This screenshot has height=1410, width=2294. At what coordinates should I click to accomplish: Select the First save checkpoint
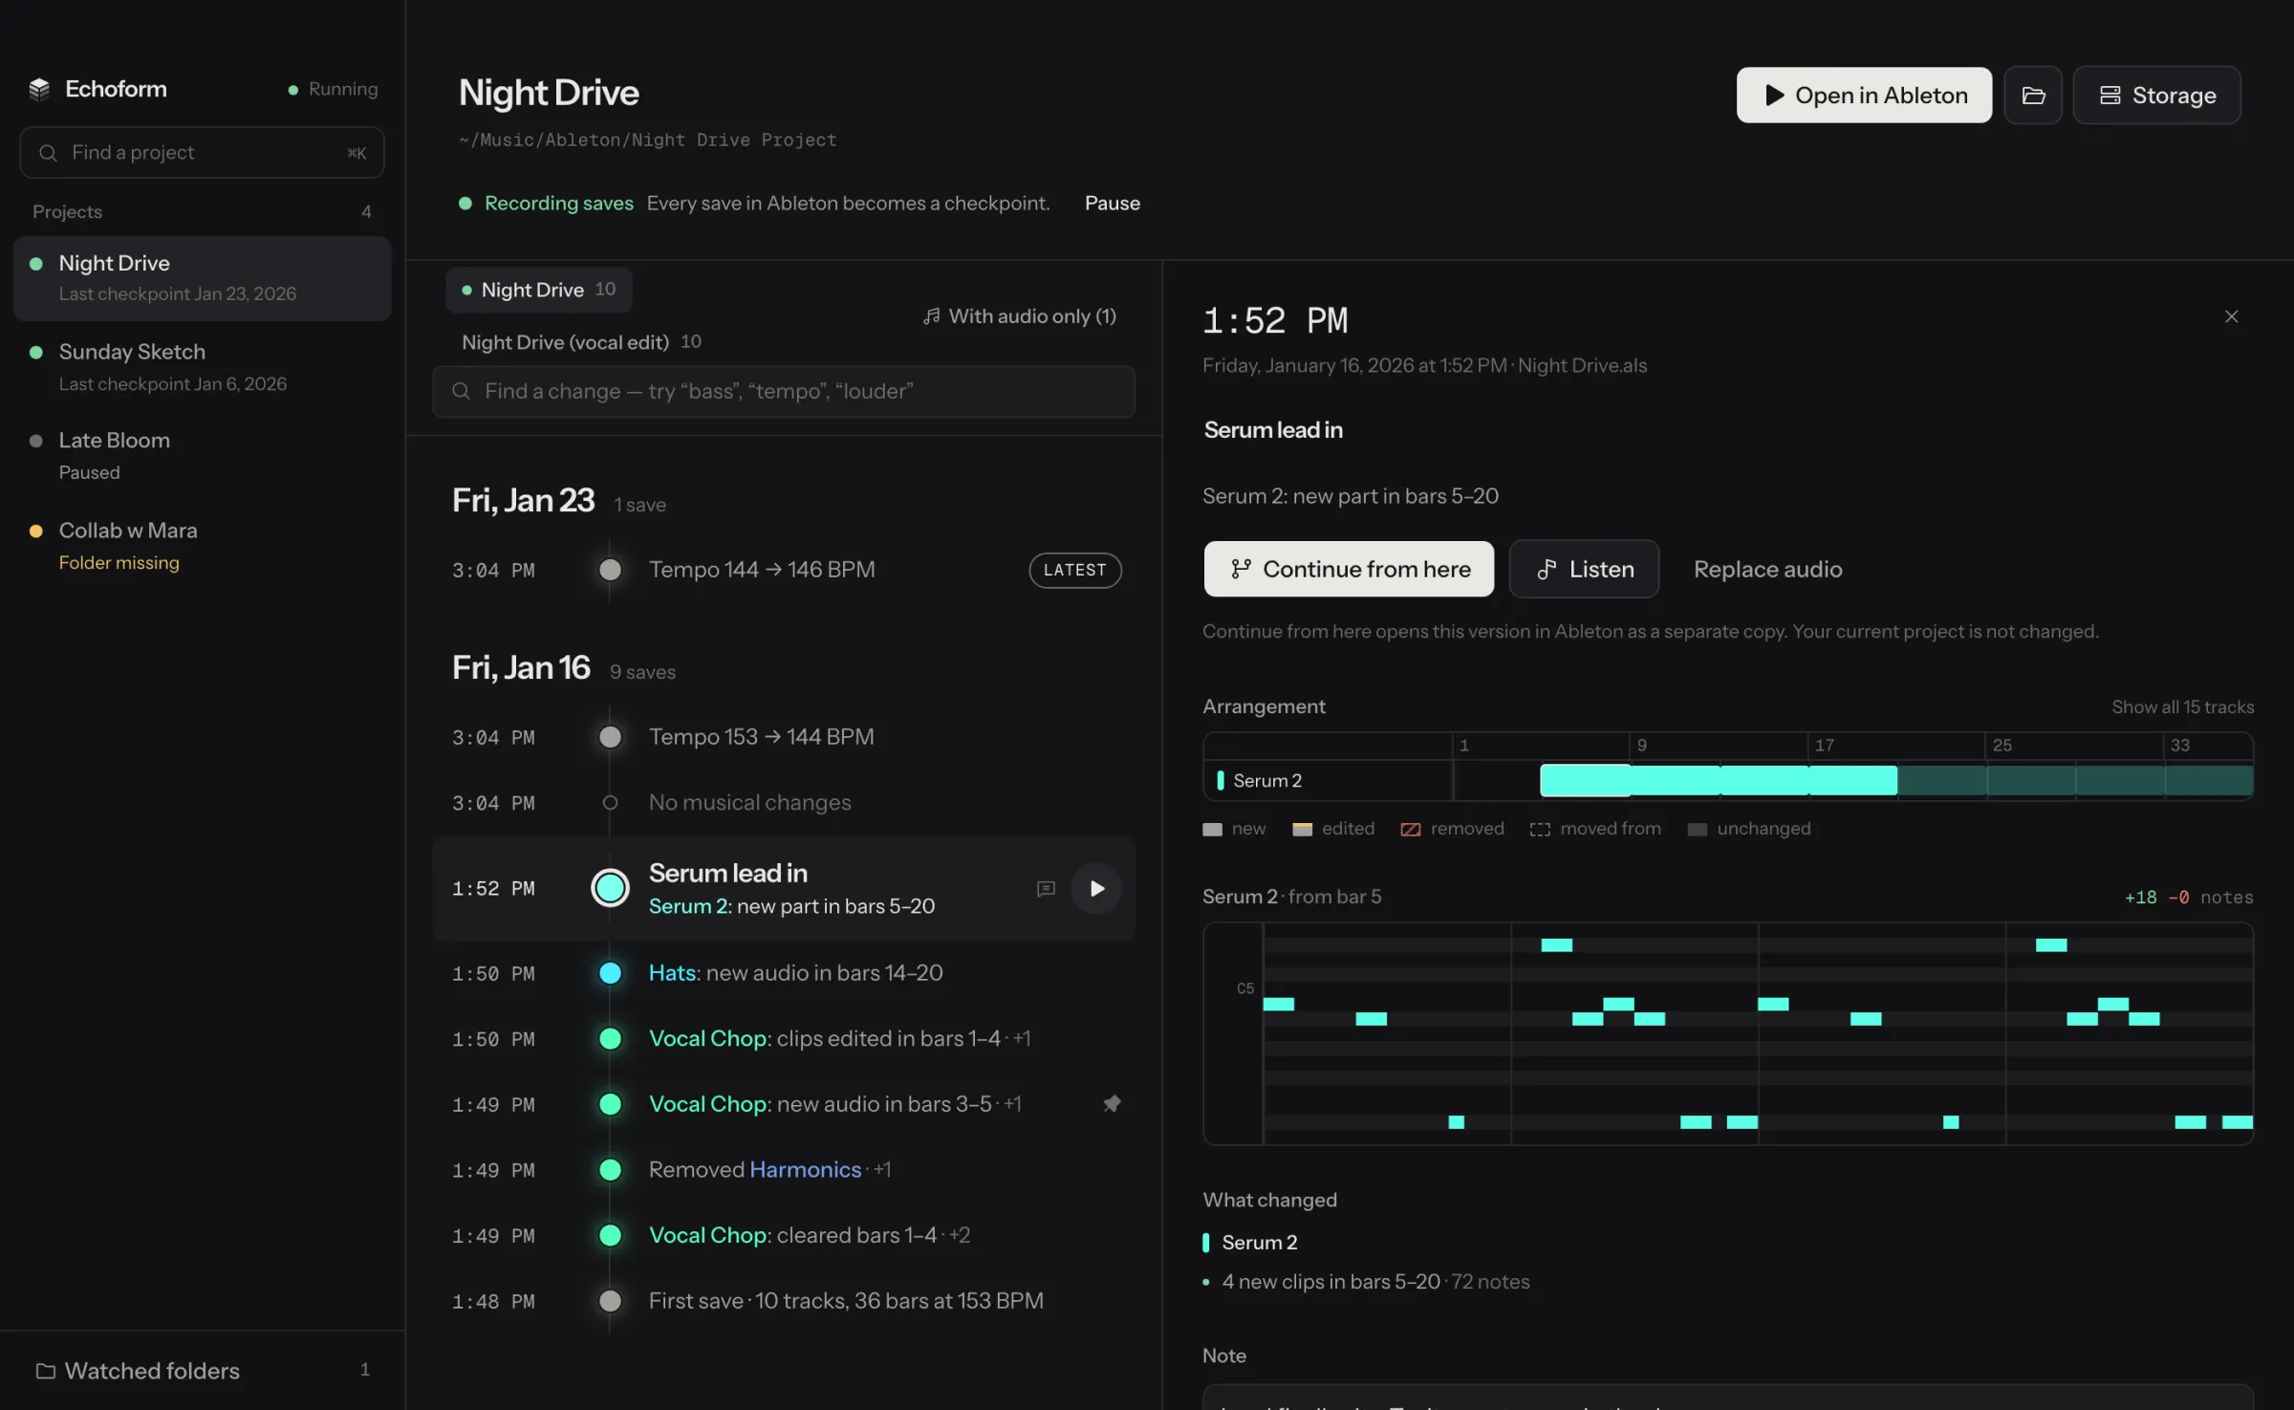(x=783, y=1301)
